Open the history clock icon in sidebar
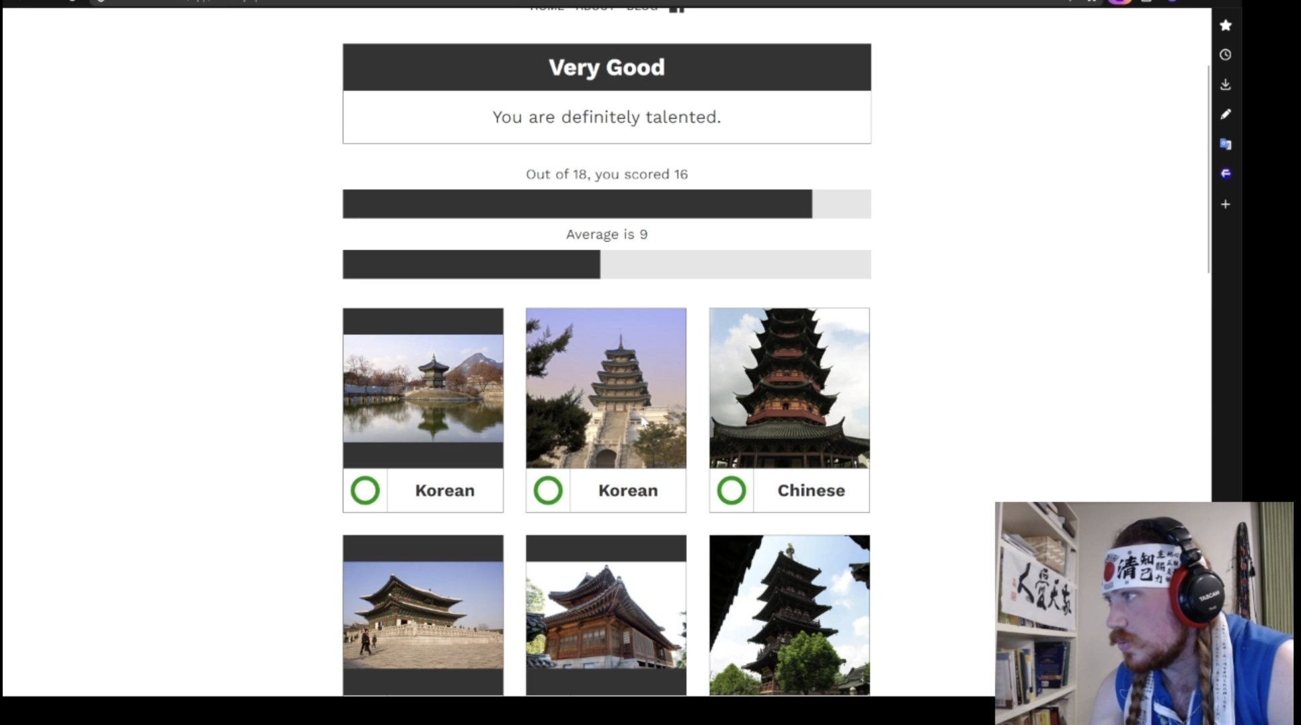 [1226, 55]
